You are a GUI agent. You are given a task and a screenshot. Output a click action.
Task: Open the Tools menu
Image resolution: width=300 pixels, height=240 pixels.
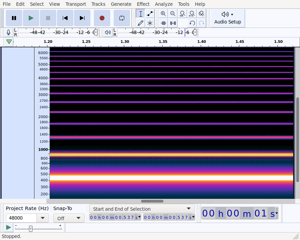click(x=184, y=4)
